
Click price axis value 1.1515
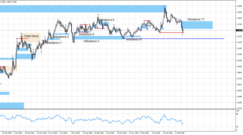(x=239, y=36)
